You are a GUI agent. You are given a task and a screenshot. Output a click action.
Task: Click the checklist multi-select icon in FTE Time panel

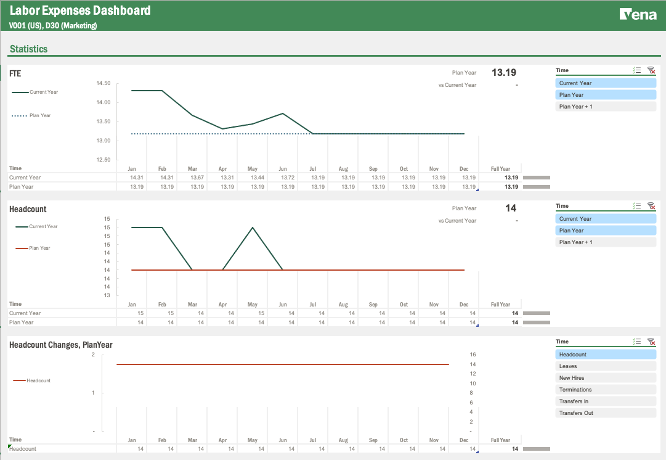(x=637, y=70)
